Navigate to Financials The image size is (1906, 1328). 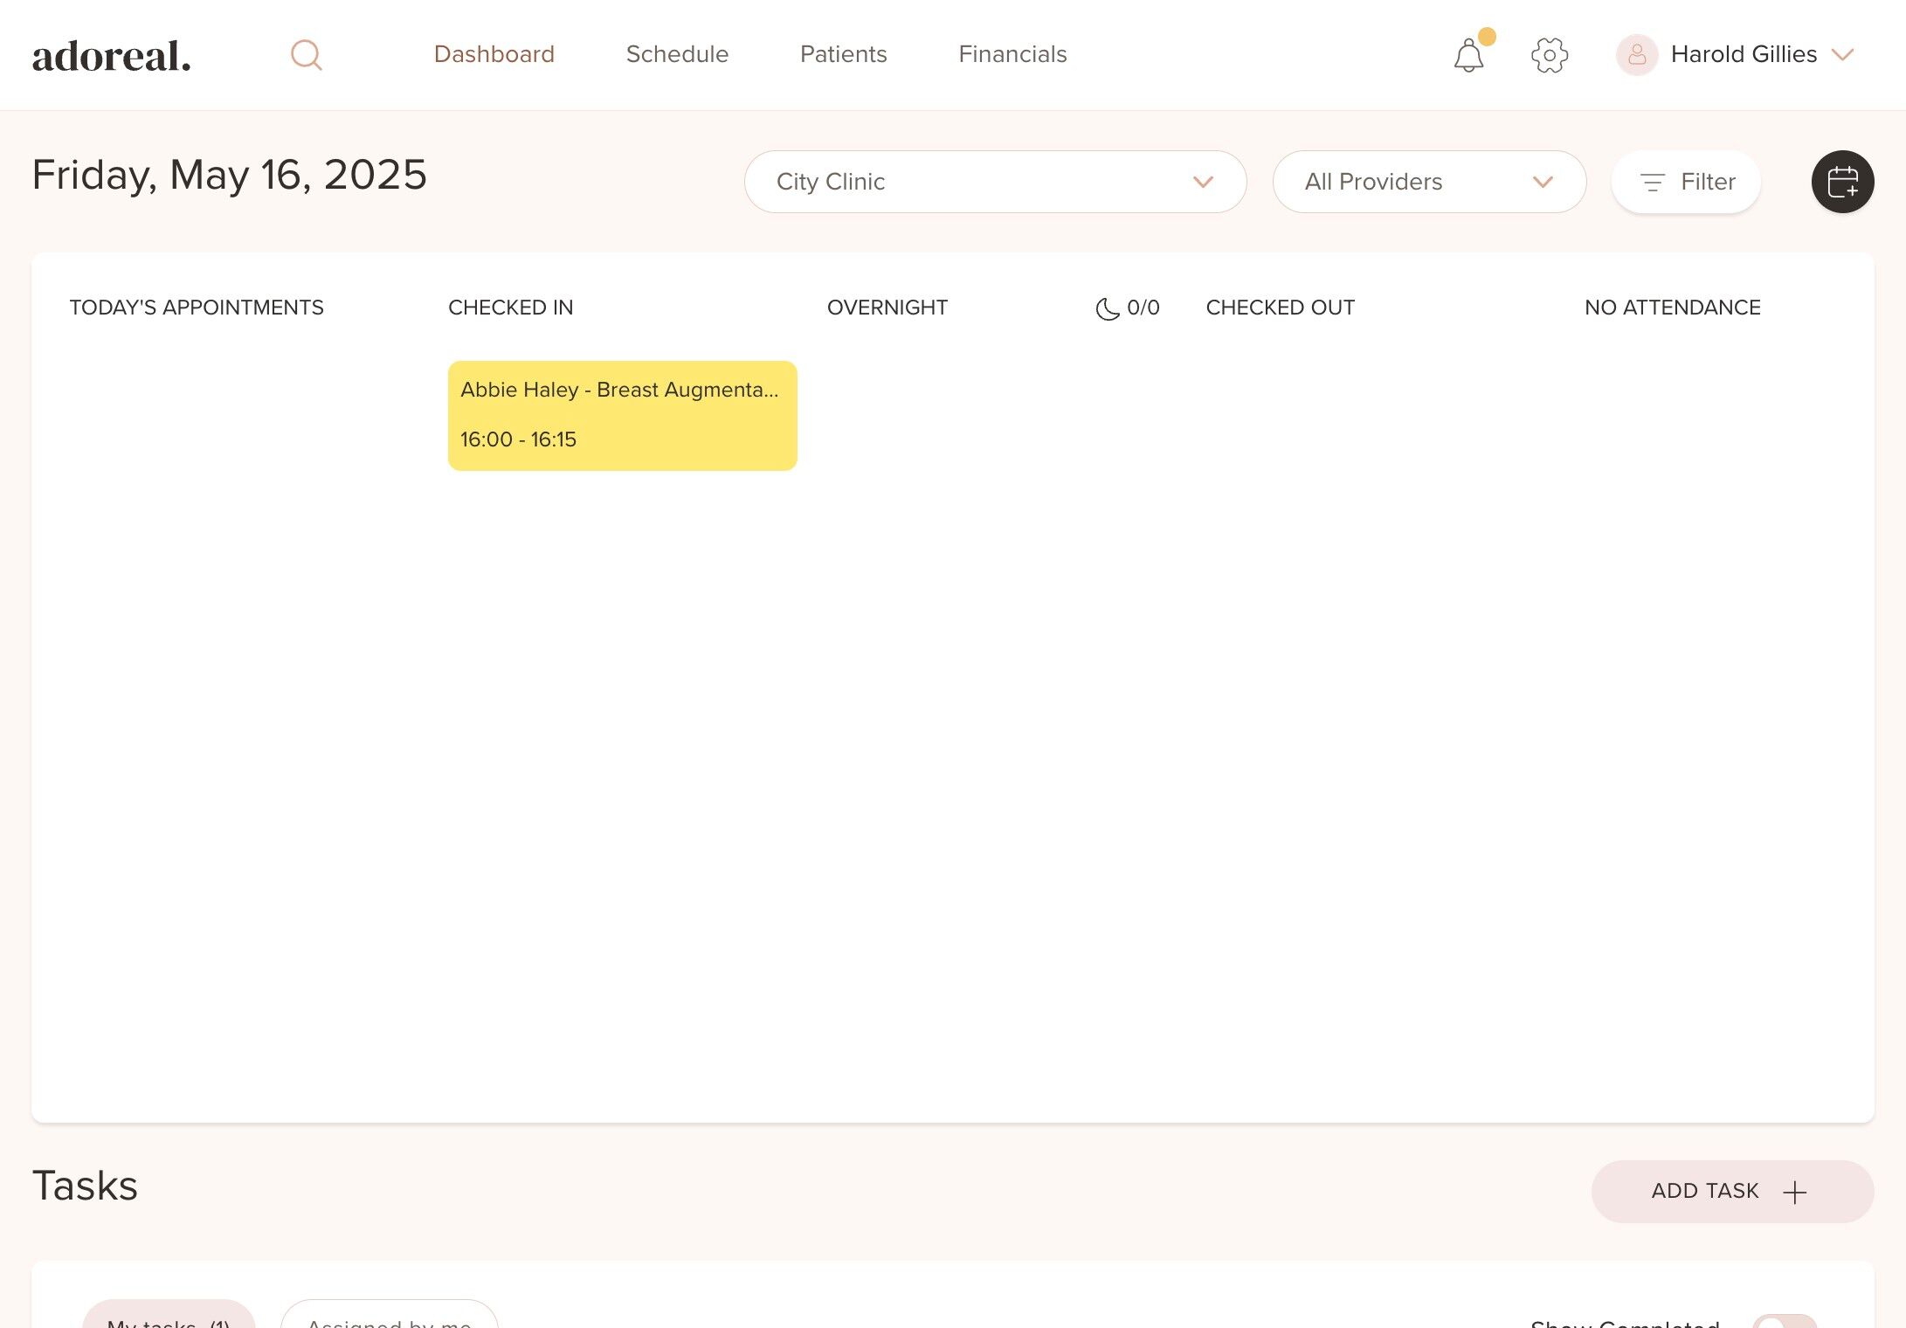[1012, 54]
